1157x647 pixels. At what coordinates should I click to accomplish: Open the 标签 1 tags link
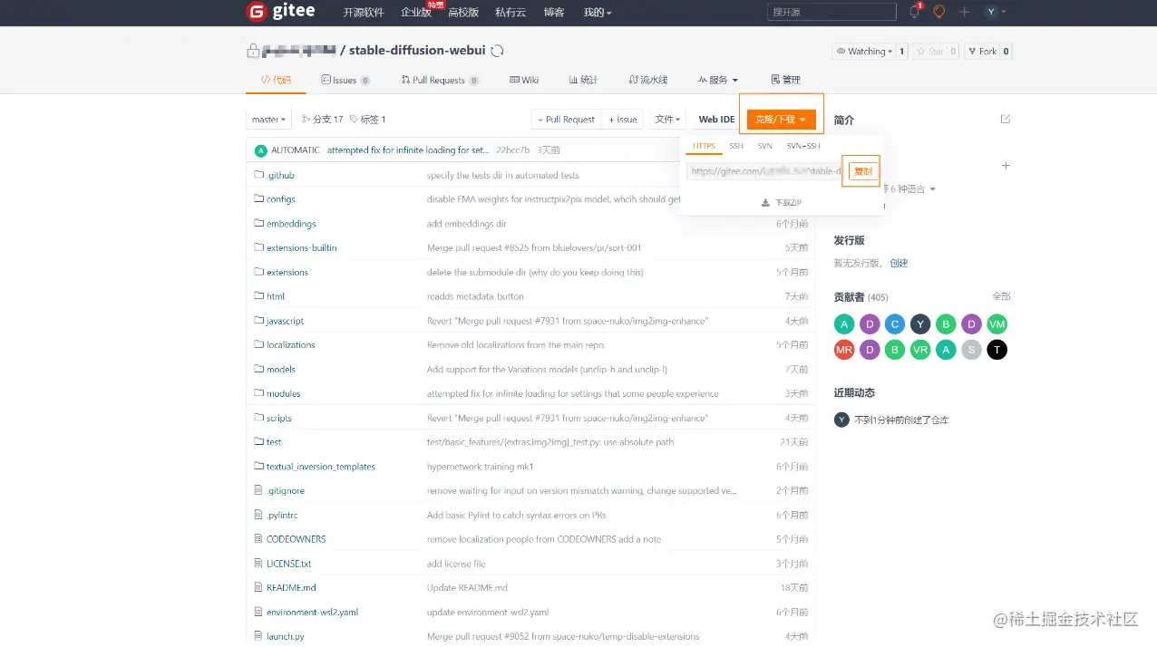click(x=368, y=120)
